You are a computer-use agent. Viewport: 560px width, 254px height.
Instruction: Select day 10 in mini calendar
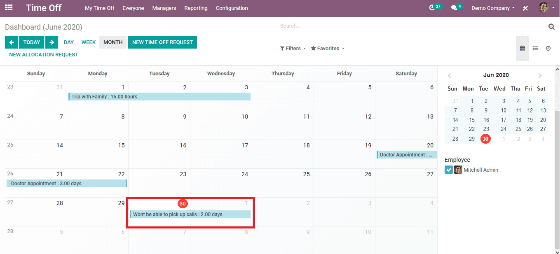[x=504, y=110]
